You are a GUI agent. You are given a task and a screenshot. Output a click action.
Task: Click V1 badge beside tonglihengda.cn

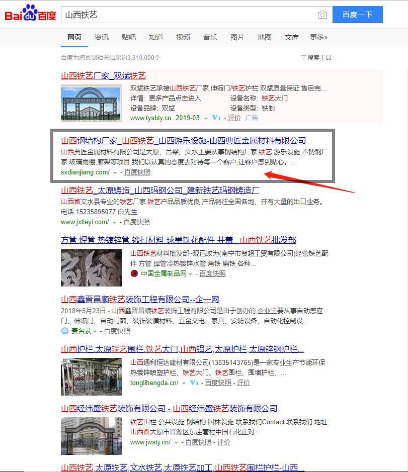(194, 383)
